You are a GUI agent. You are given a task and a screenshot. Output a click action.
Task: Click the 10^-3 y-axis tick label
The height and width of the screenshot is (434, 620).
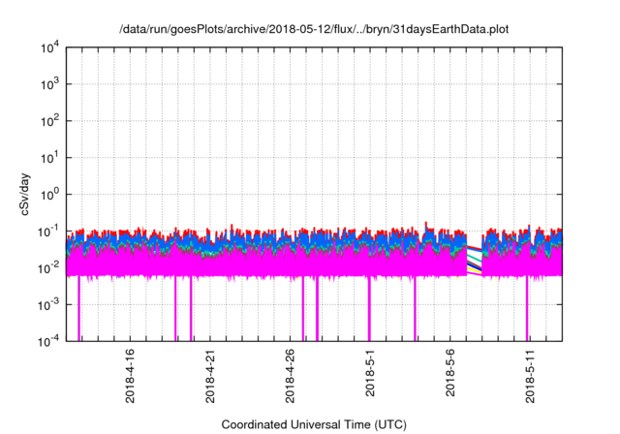point(46,303)
